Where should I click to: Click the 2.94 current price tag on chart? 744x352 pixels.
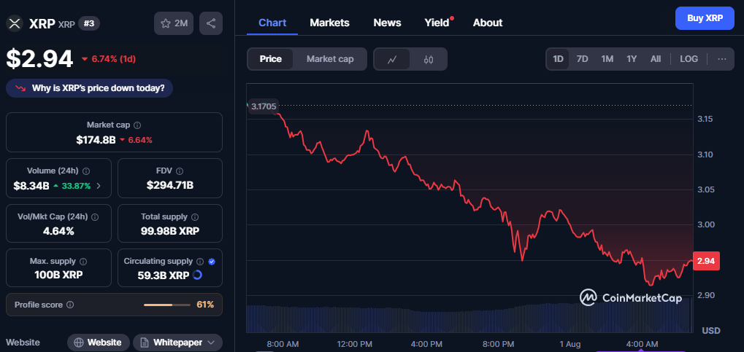tap(707, 261)
